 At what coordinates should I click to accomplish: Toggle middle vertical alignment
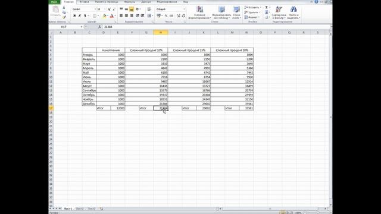tap(126, 10)
